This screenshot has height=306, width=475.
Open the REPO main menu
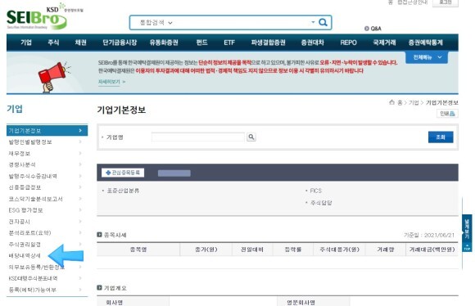click(348, 43)
